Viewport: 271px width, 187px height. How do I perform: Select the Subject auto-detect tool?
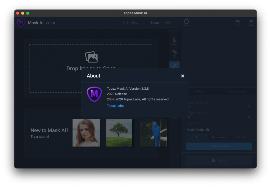(x=175, y=42)
